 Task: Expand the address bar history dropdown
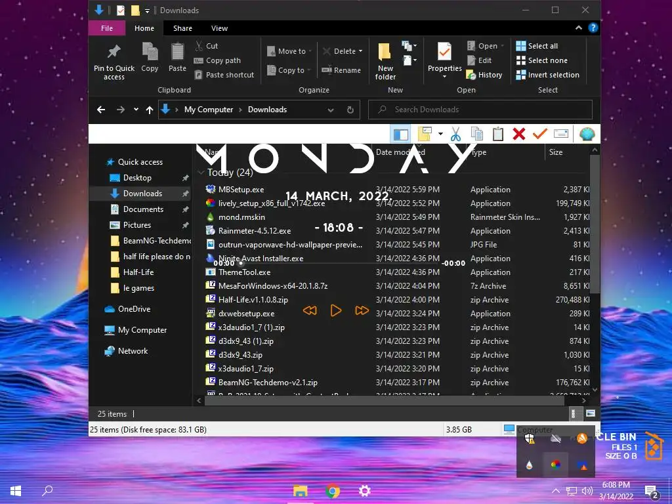331,110
